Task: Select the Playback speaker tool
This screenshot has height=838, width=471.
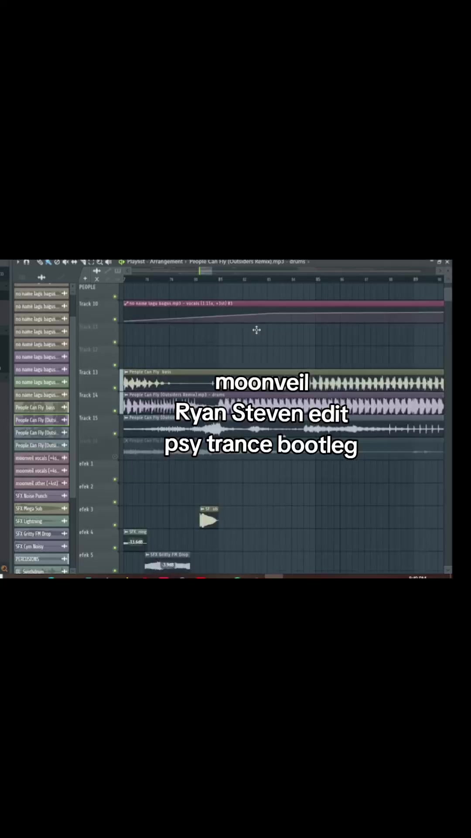Action: (x=108, y=262)
